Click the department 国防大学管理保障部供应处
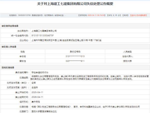Screen dimensions: 150x113 [x=44, y=111]
